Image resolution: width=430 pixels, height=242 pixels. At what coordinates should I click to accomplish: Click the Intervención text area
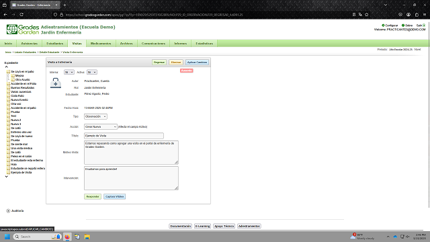[131, 178]
